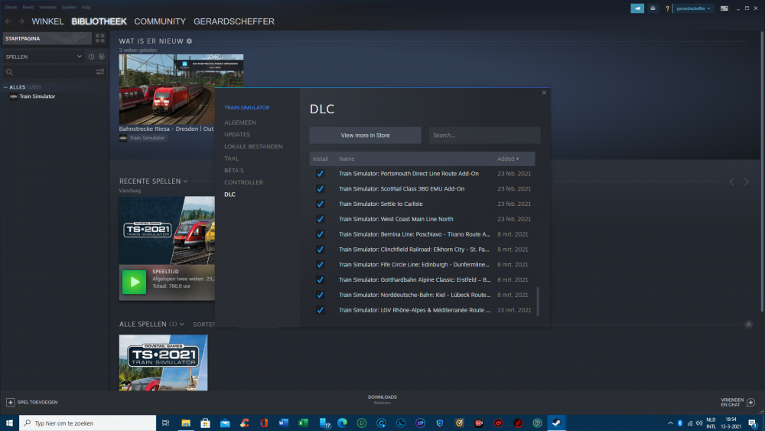This screenshot has width=765, height=431.
Task: Disable LGV Rhône-Alpes & Méditerranée DLC
Action: [x=321, y=310]
